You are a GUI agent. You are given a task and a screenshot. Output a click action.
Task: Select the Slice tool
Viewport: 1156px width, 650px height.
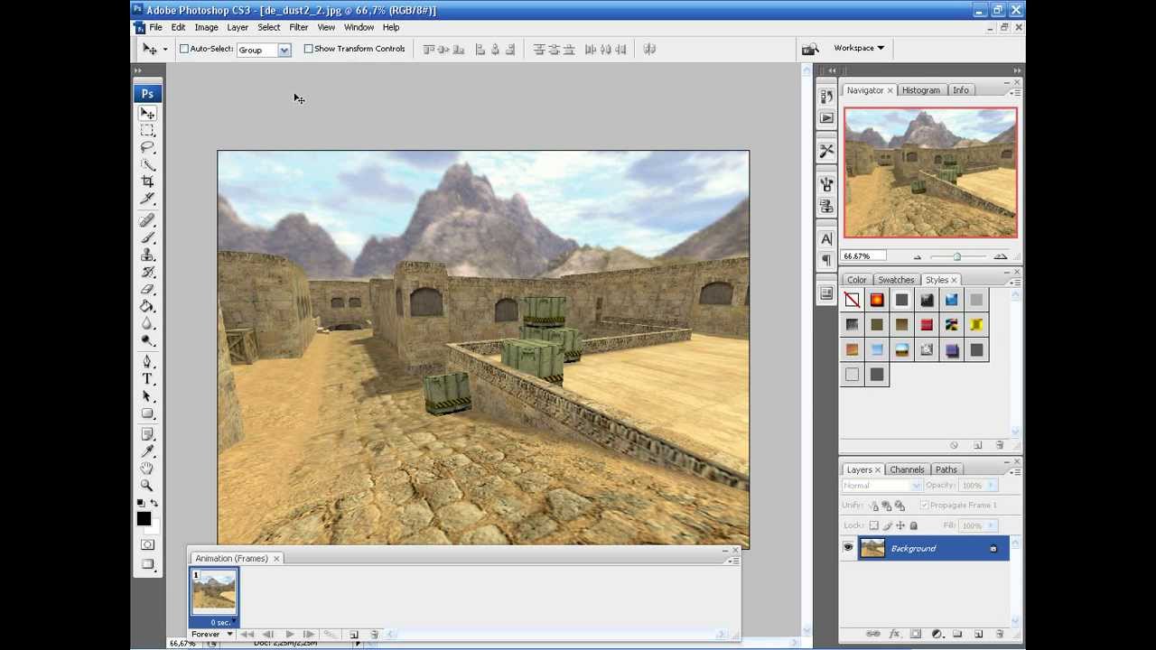(147, 200)
